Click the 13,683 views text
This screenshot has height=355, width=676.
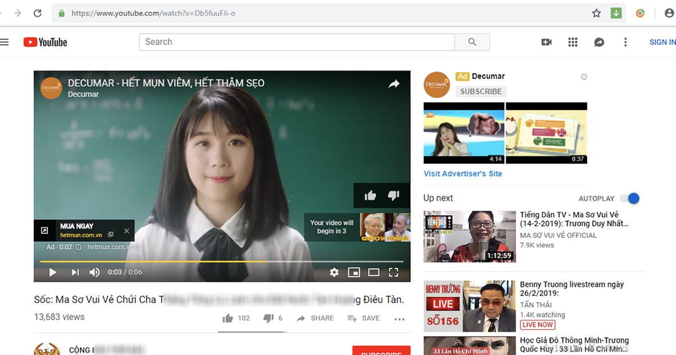[59, 317]
